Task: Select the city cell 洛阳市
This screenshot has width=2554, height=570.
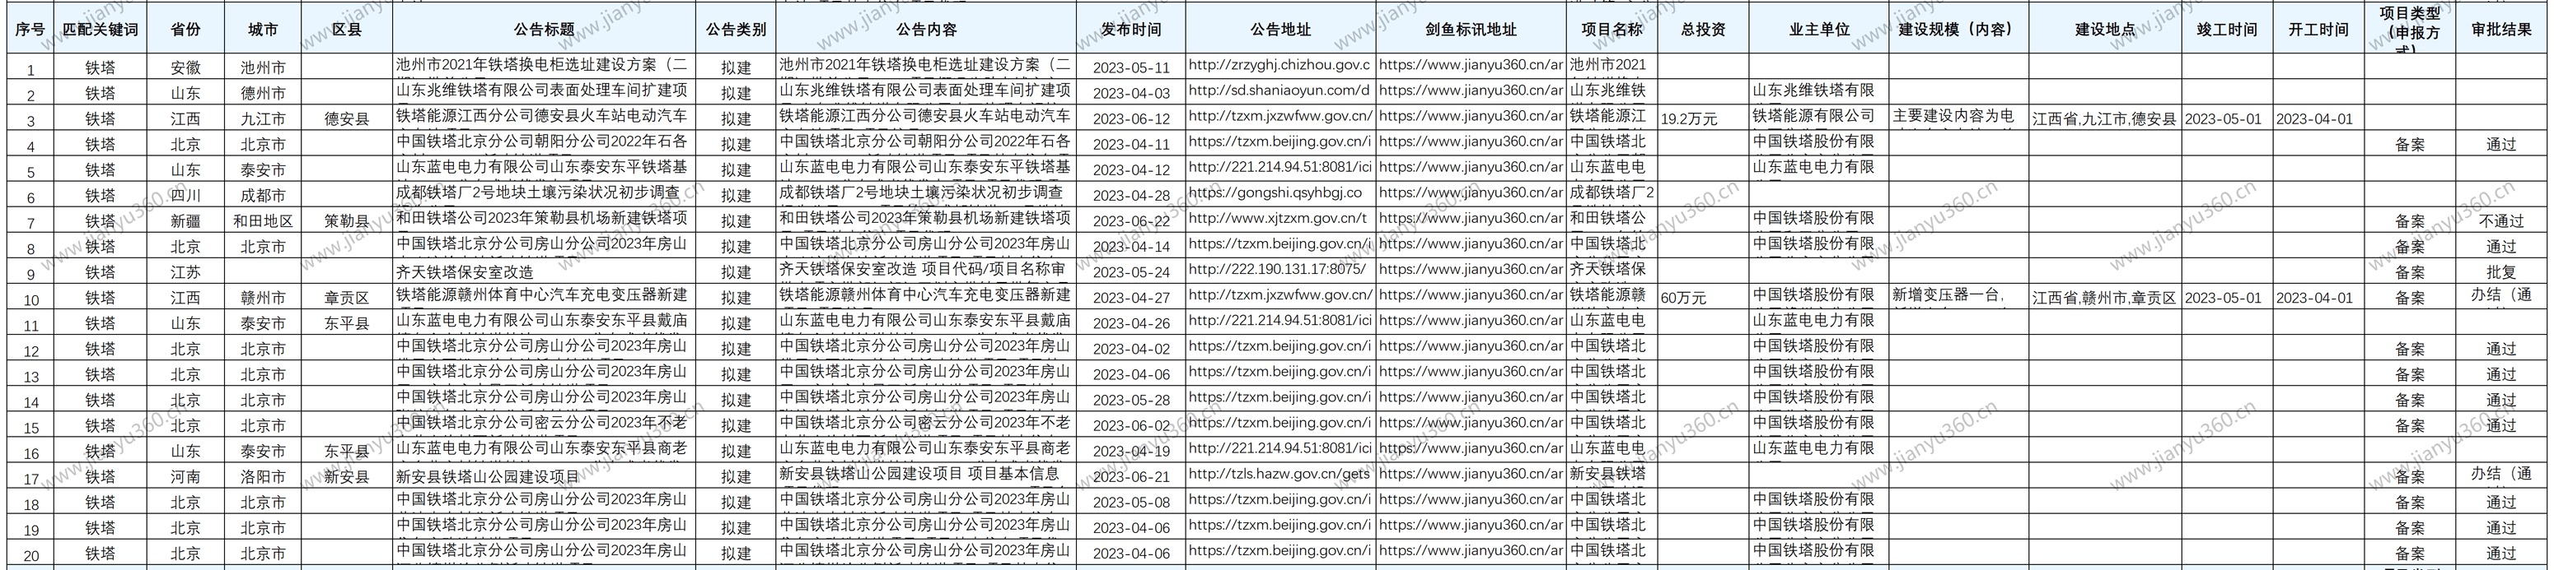Action: click(x=263, y=477)
